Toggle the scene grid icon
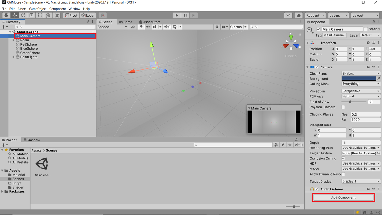 click(x=175, y=27)
